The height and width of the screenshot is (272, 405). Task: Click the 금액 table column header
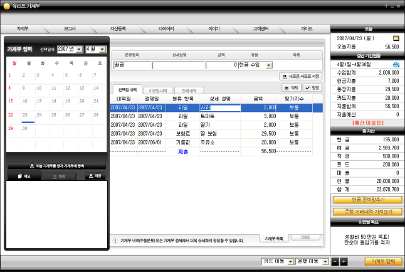[x=258, y=99]
